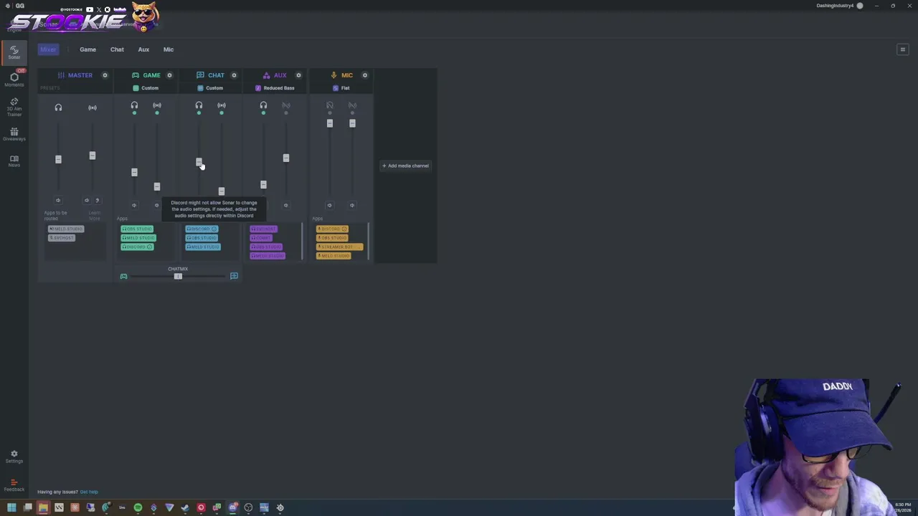Image resolution: width=918 pixels, height=516 pixels.
Task: Switch to the Game tab
Action: [87, 49]
